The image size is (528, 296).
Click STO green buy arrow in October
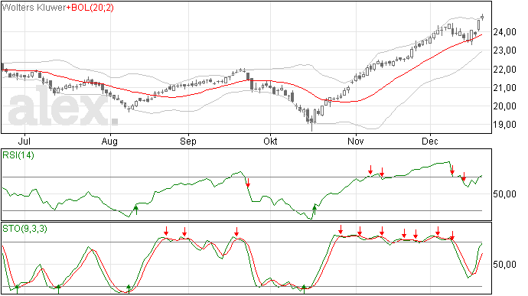(304, 289)
